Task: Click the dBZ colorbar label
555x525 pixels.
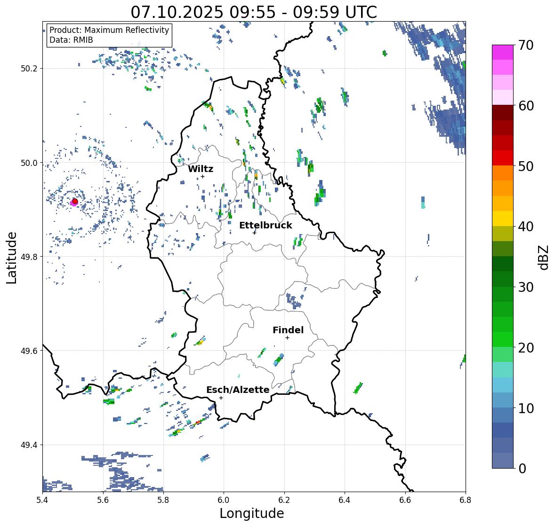Action: pyautogui.click(x=544, y=257)
